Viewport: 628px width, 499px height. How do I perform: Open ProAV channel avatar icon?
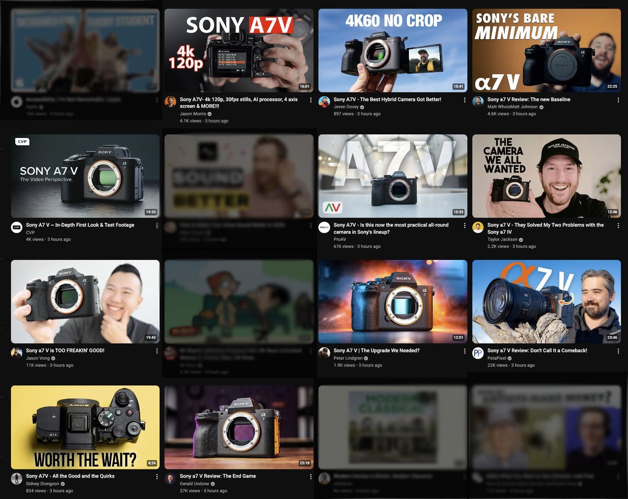click(324, 227)
